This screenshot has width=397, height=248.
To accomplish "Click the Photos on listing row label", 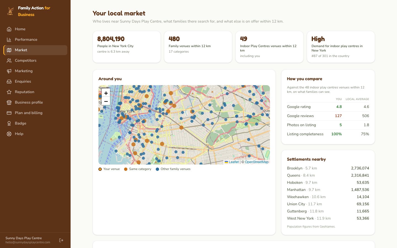I will (x=301, y=125).
